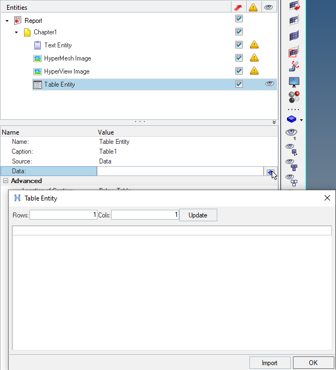Collapse the Advanced properties section
This screenshot has width=336, height=370.
pos(5,181)
